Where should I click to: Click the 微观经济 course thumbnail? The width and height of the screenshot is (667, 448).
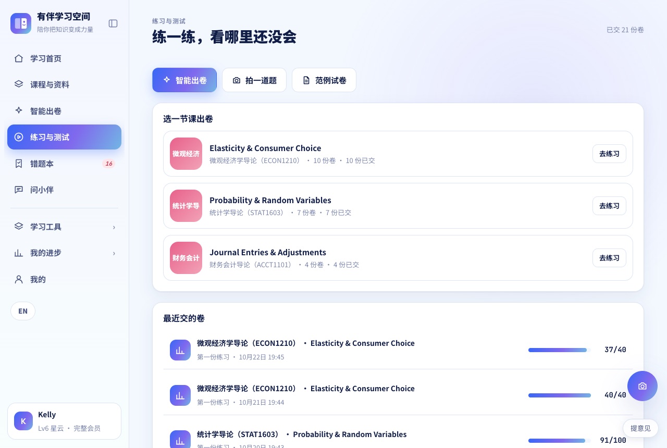(x=186, y=154)
